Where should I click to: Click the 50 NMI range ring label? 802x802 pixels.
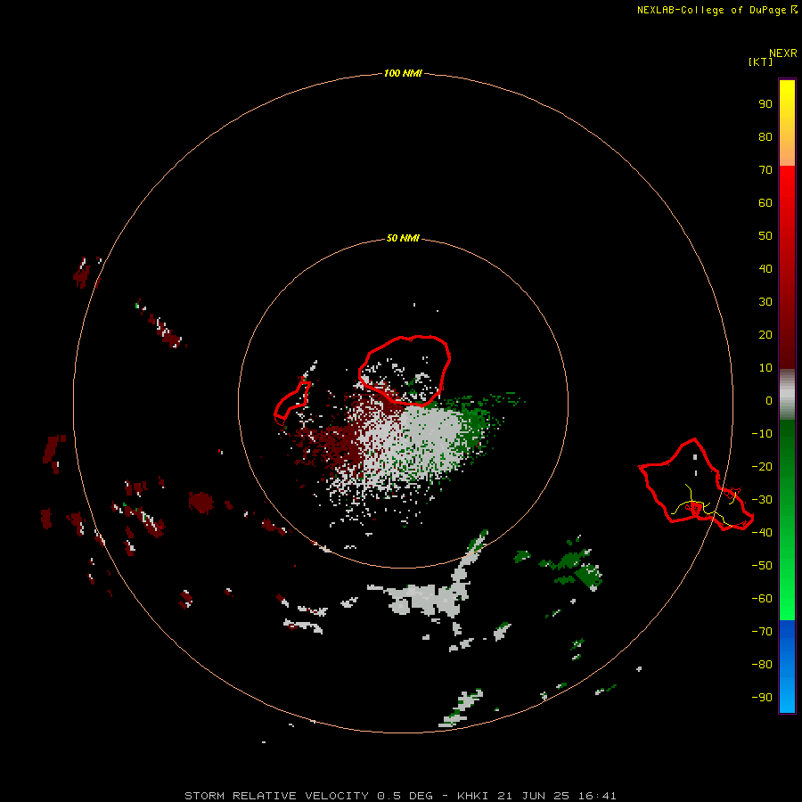pyautogui.click(x=403, y=238)
